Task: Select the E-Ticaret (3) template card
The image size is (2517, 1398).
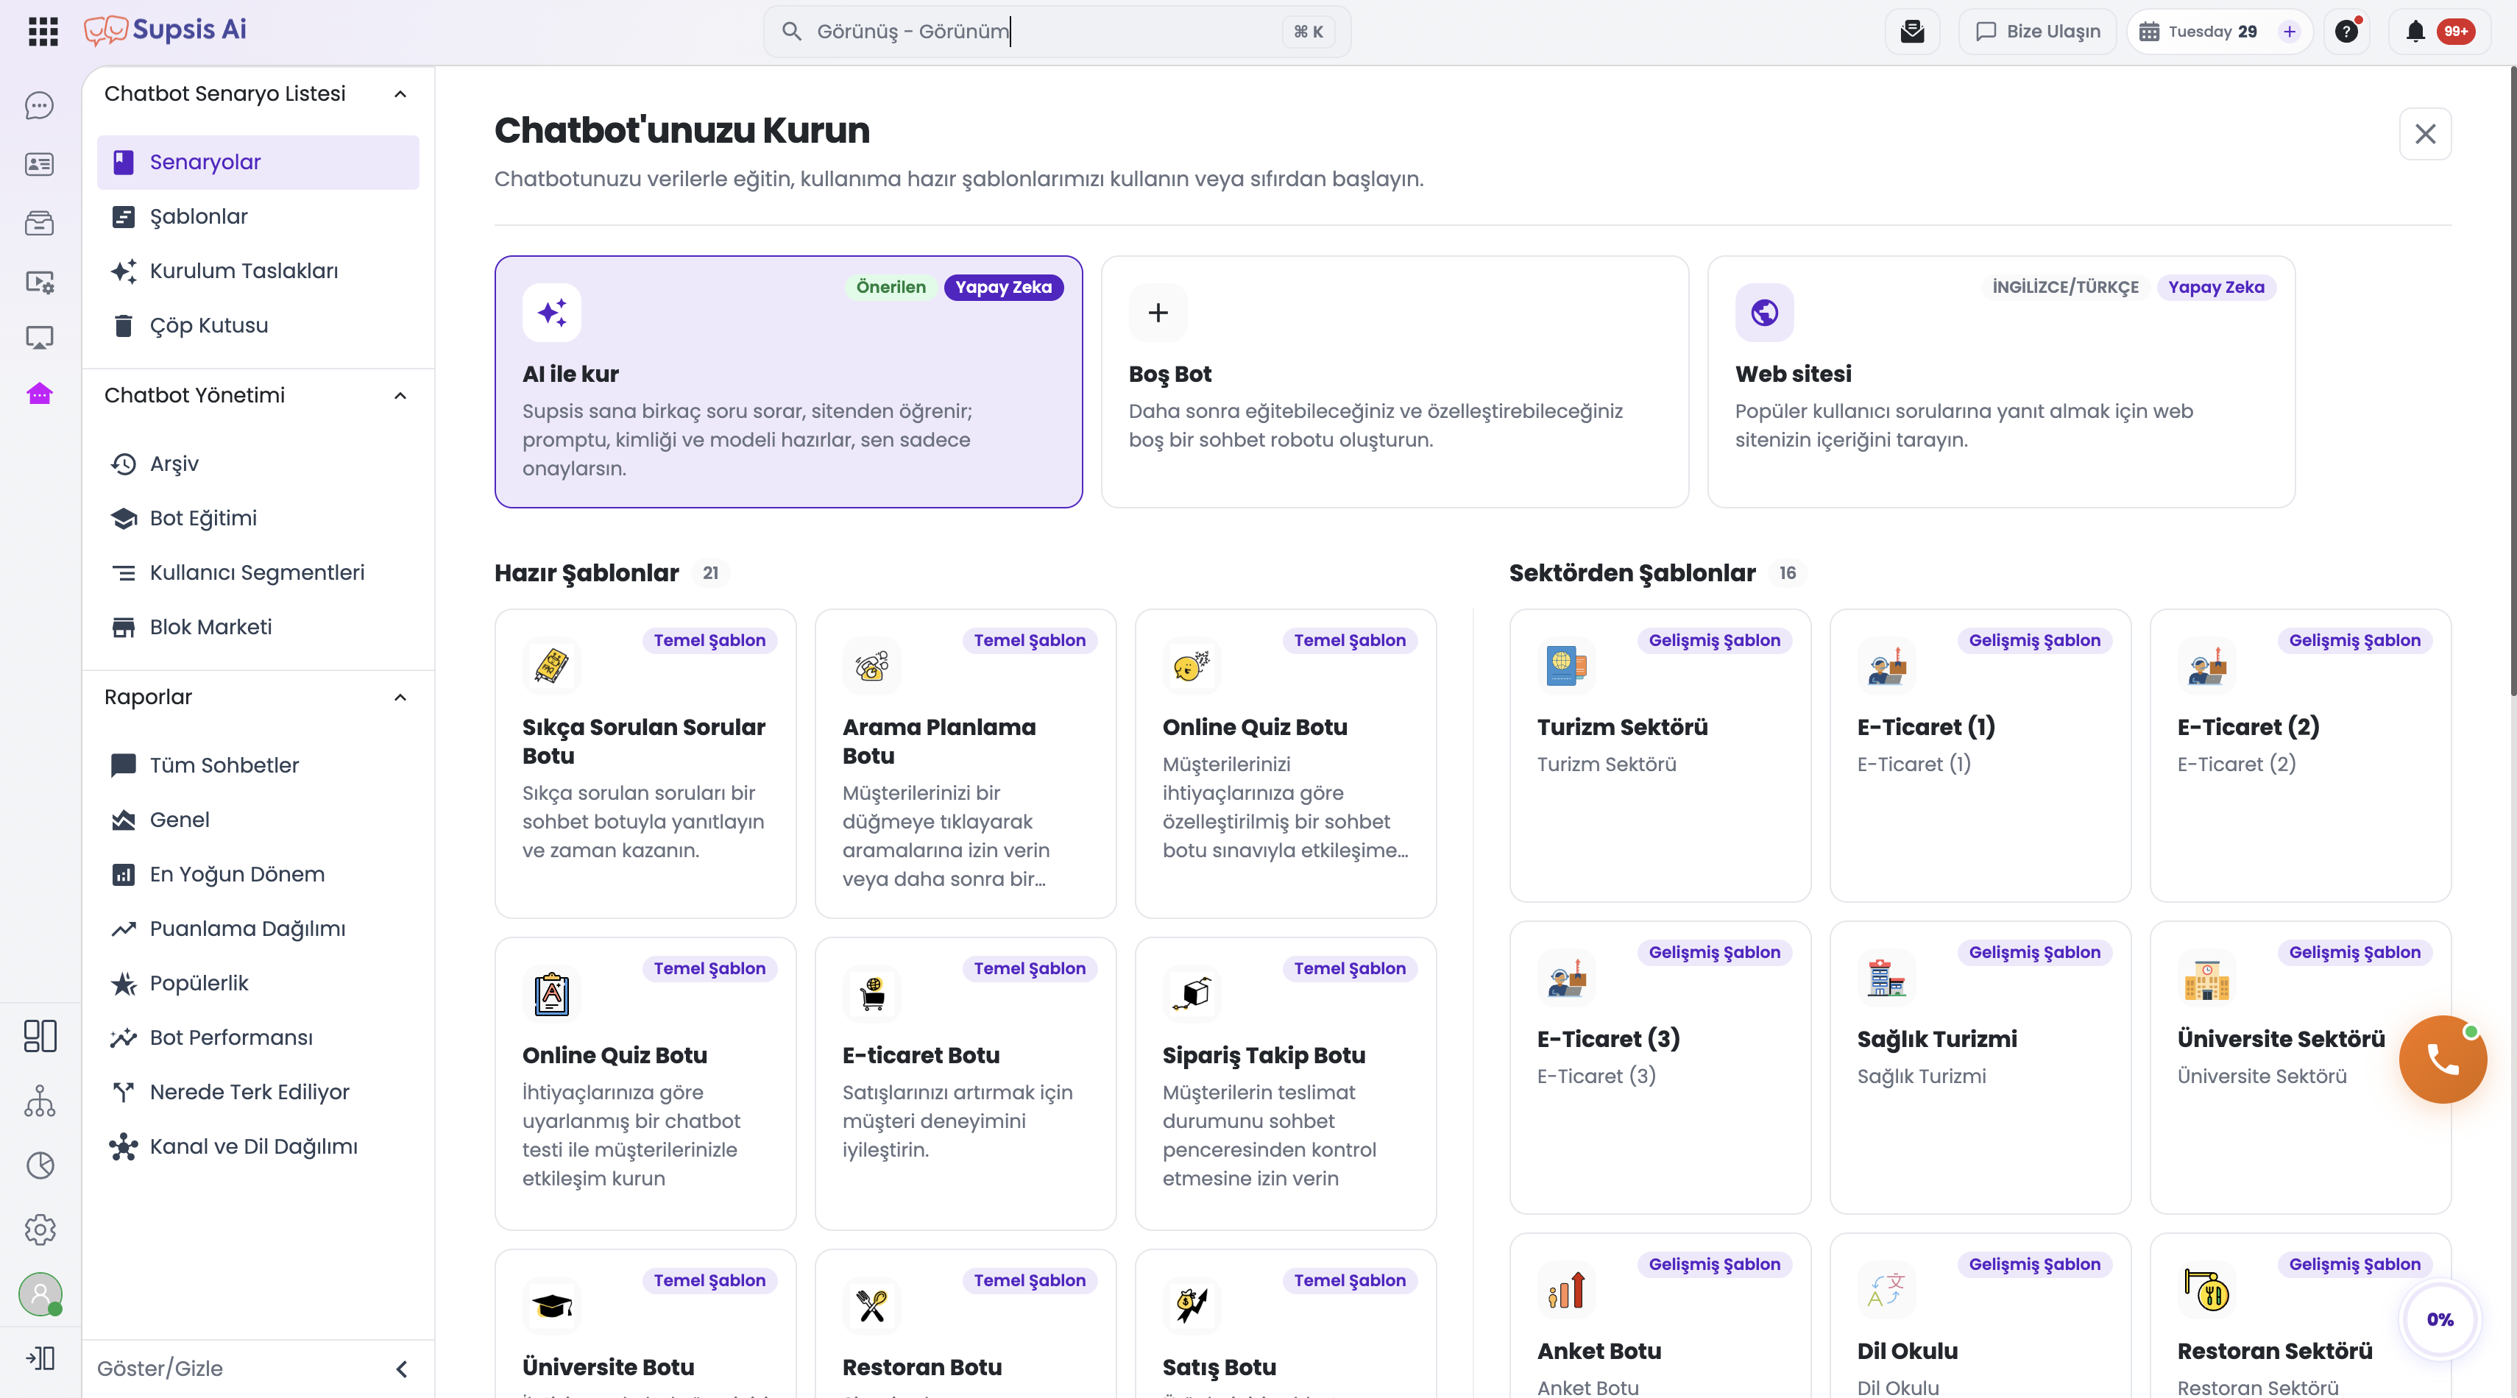Action: point(1660,1068)
